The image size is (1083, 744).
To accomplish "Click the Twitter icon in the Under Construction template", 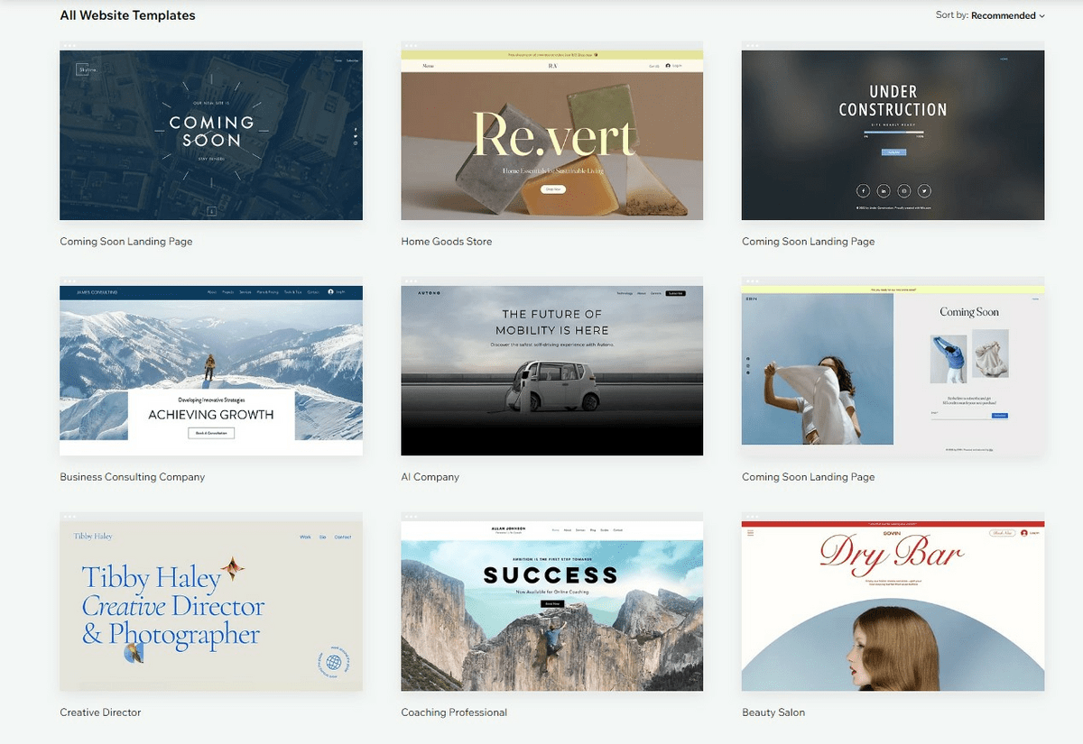I will pos(923,190).
